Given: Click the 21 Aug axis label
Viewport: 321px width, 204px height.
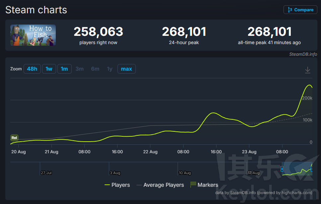Looking at the screenshot, I should pos(51,152).
